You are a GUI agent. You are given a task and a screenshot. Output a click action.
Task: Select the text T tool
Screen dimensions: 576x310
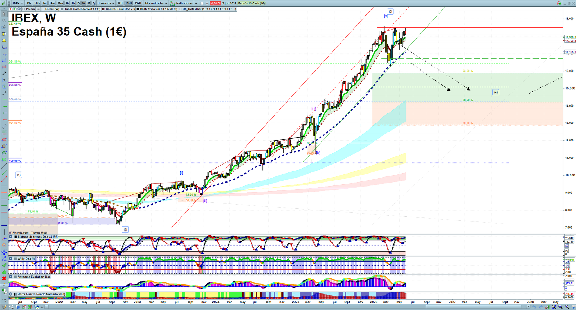(x=4, y=80)
